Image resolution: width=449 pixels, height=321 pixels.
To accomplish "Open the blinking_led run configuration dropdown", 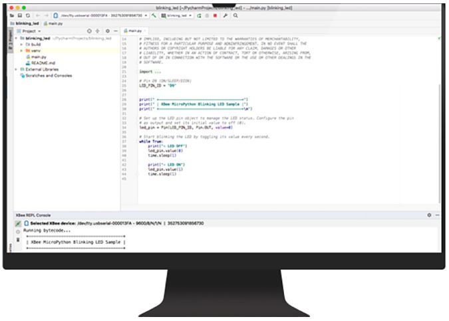I will pos(177,15).
